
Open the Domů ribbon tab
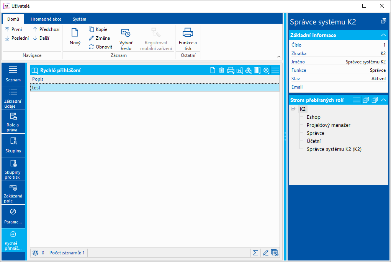tap(13, 19)
